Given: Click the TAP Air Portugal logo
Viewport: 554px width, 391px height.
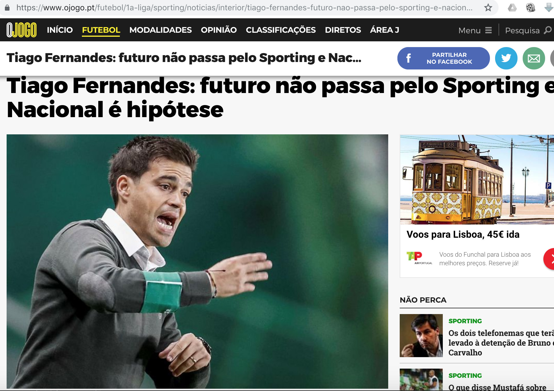Looking at the screenshot, I should pyautogui.click(x=419, y=258).
